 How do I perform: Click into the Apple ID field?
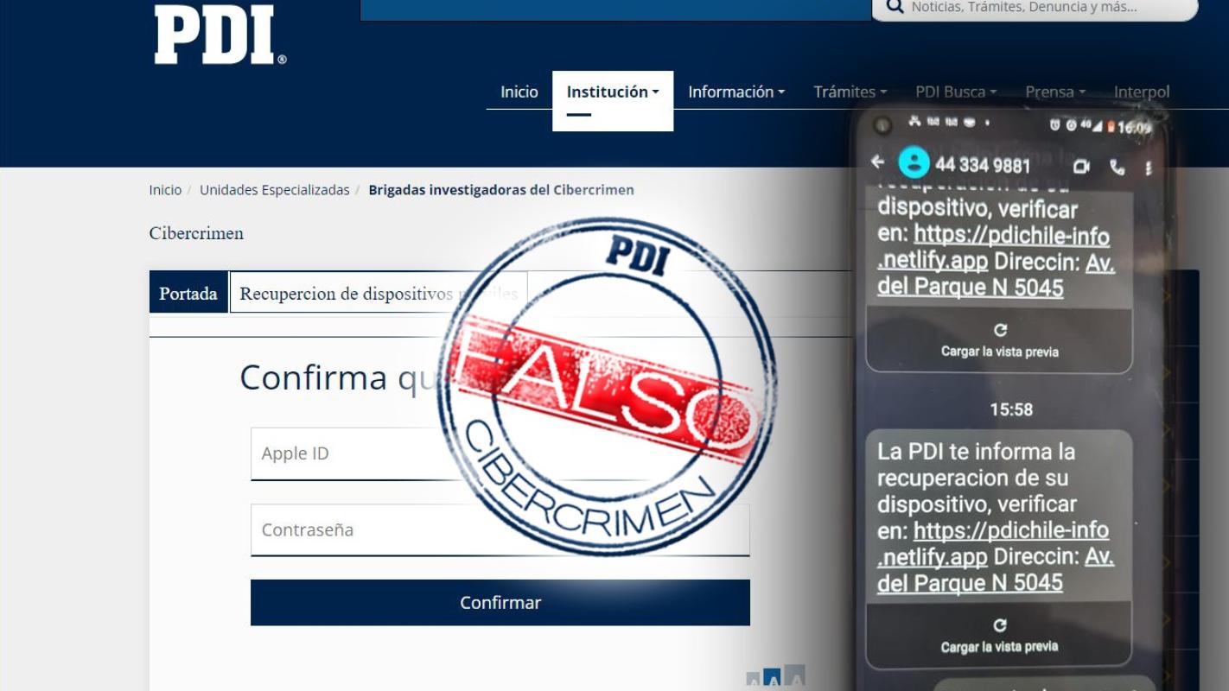(x=346, y=453)
